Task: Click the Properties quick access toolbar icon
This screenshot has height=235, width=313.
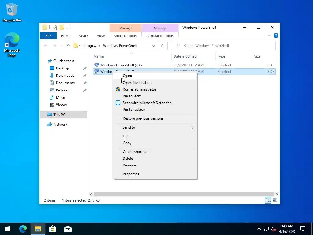Action: (x=54, y=28)
